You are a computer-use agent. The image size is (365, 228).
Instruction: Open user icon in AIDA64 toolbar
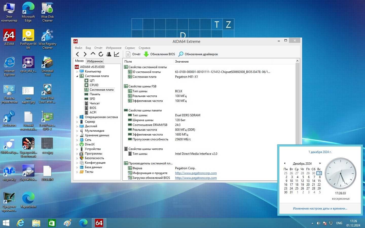point(109,54)
